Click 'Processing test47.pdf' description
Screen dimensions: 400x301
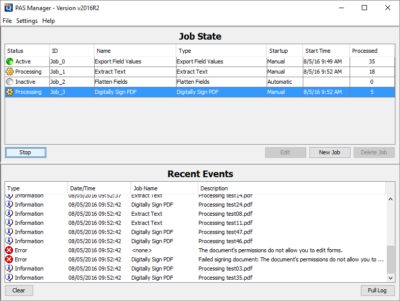tap(225, 232)
